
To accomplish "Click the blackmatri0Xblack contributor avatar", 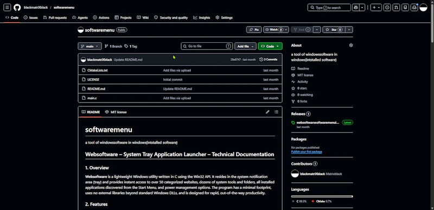I will pyautogui.click(x=295, y=174).
